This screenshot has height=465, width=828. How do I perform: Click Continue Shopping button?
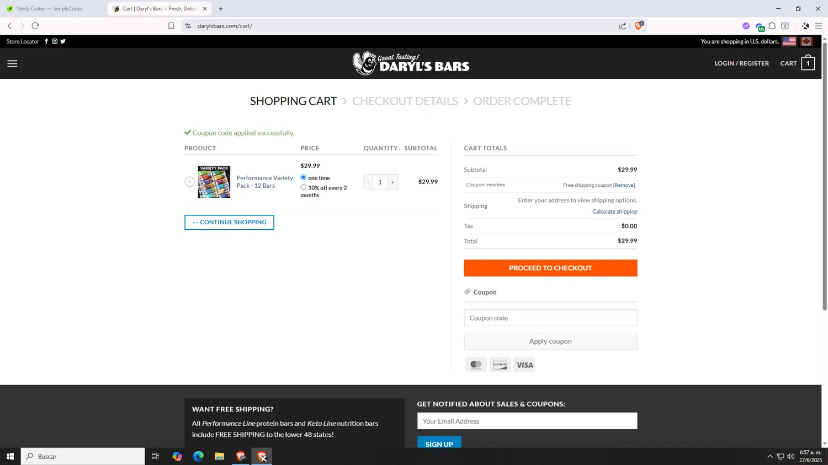click(x=229, y=222)
